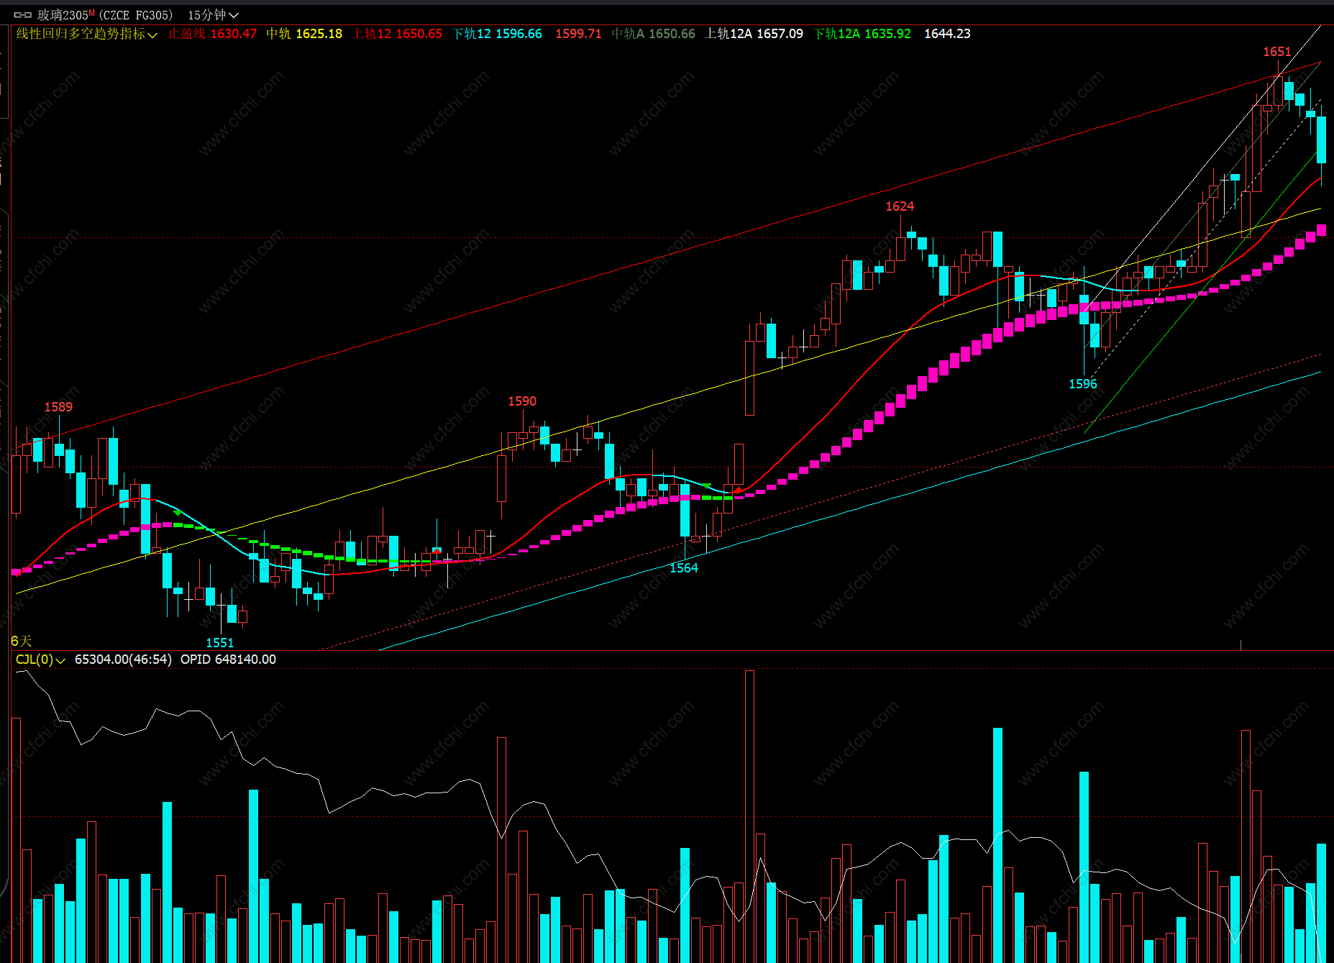This screenshot has height=963, width=1334.
Task: Open the CJL(0) volume indicator dropdown
Action: pos(40,660)
